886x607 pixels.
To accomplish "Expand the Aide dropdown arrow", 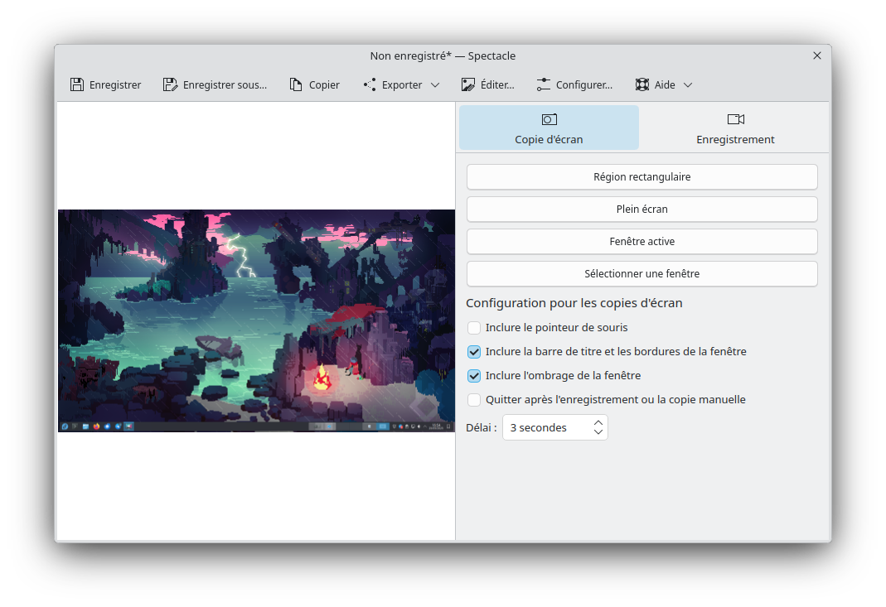I will (688, 84).
